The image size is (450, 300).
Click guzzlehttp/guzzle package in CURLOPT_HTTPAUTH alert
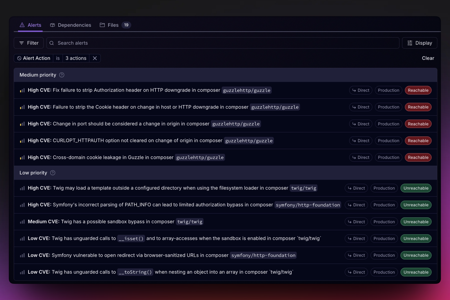[x=249, y=141]
